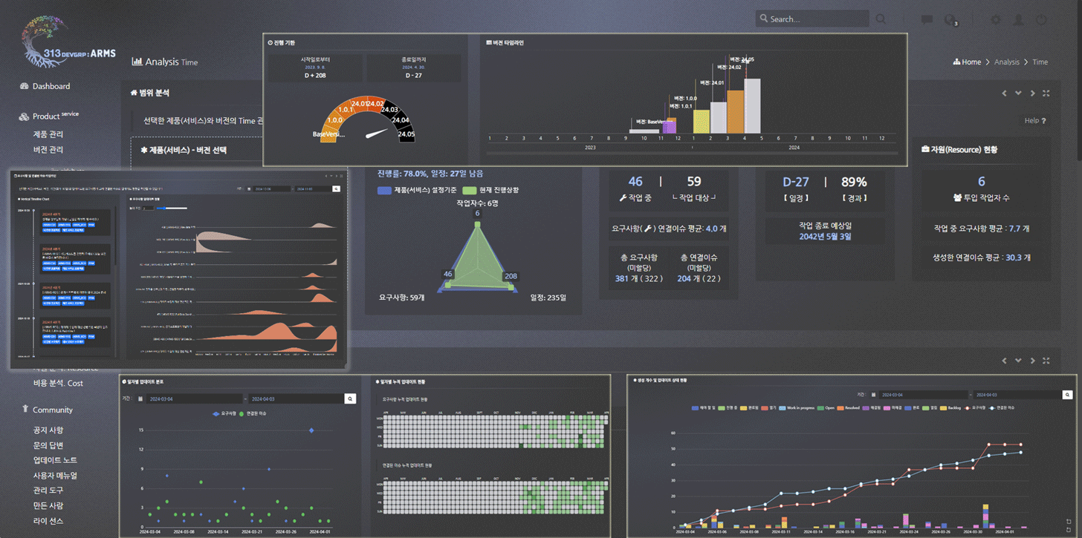Image resolution: width=1082 pixels, height=538 pixels.
Task: Expand the Community sidebar section
Action: click(52, 410)
